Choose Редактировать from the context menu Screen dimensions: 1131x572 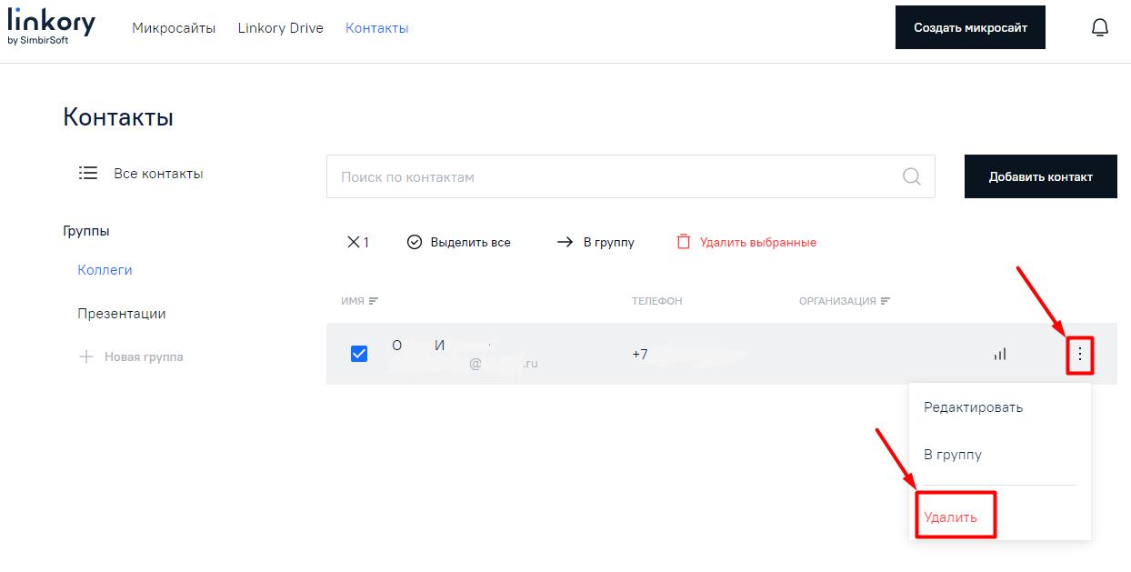[973, 407]
